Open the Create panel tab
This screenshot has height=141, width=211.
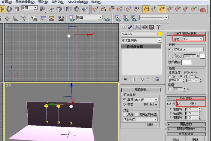click(123, 27)
